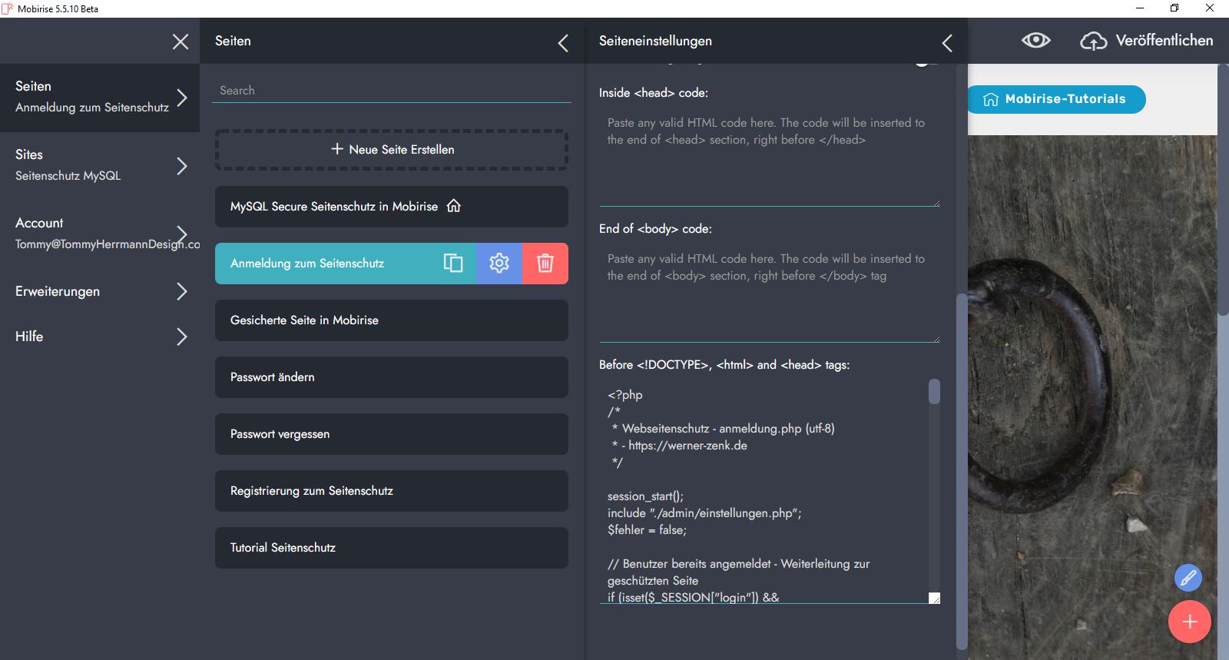Image resolution: width=1229 pixels, height=660 pixels.
Task: Click inside the Inside head code textarea
Action: pos(768,158)
